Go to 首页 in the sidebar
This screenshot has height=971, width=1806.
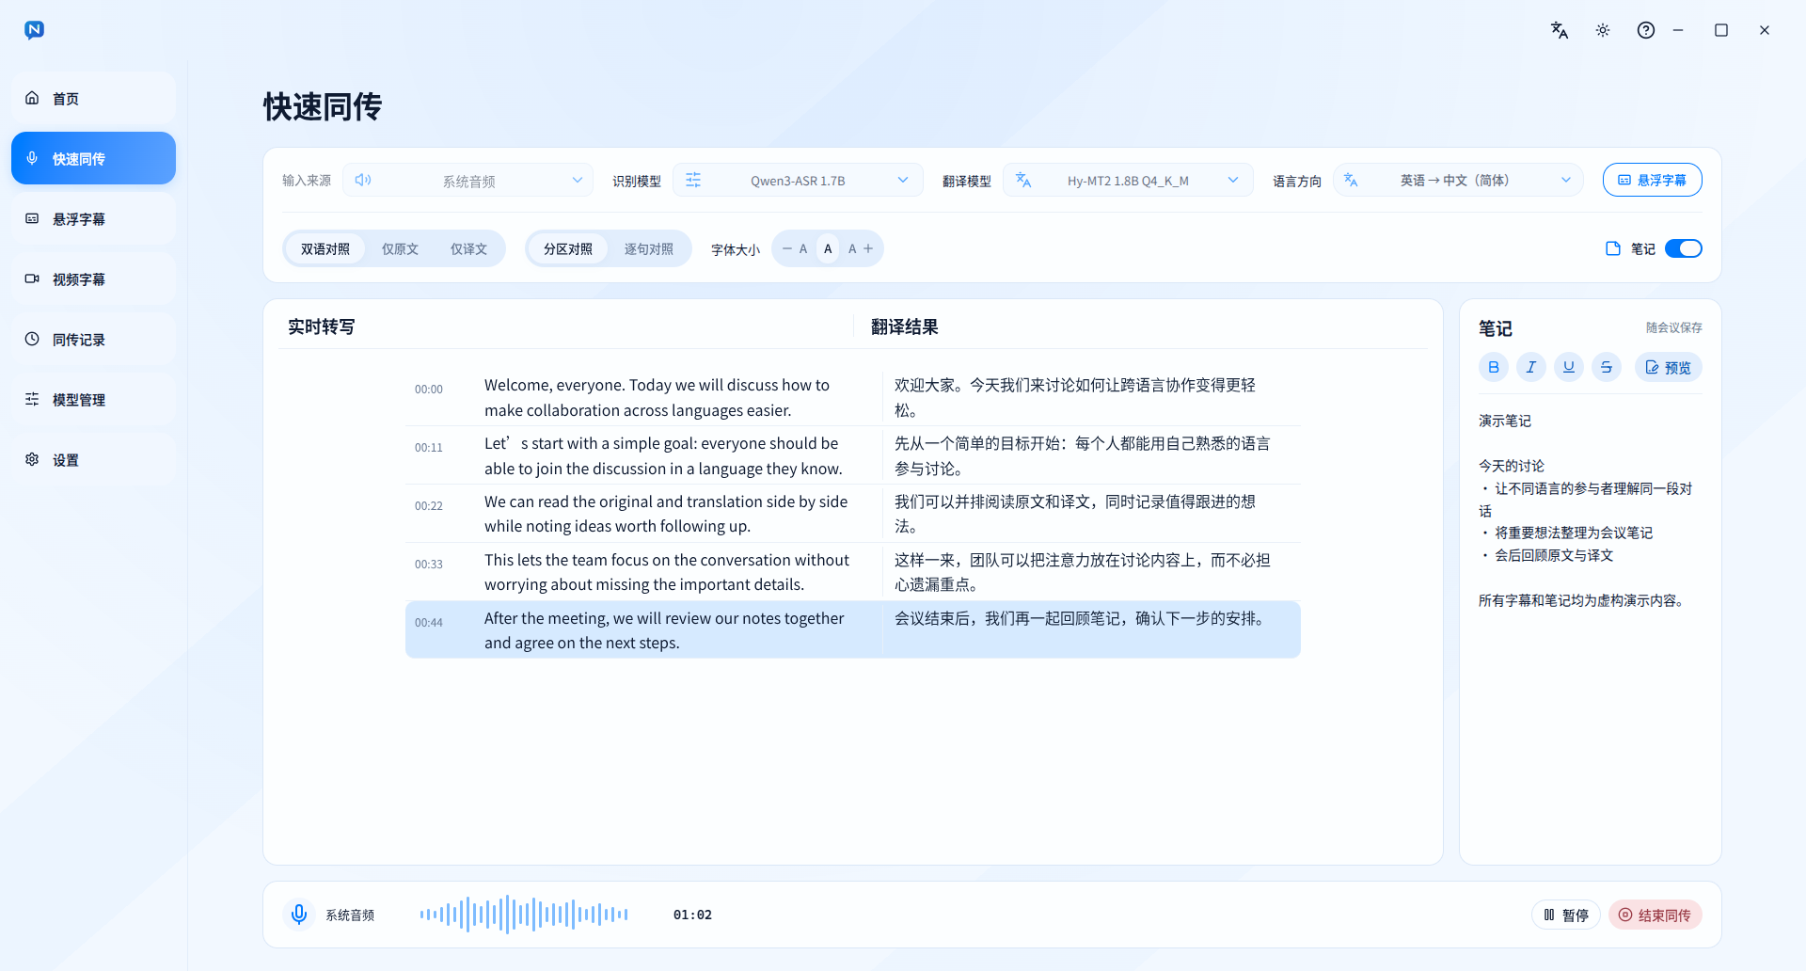(93, 98)
